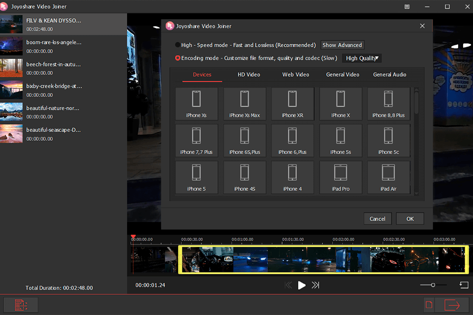The height and width of the screenshot is (315, 473).
Task: Click the clear file icon beside export
Action: coord(430,305)
